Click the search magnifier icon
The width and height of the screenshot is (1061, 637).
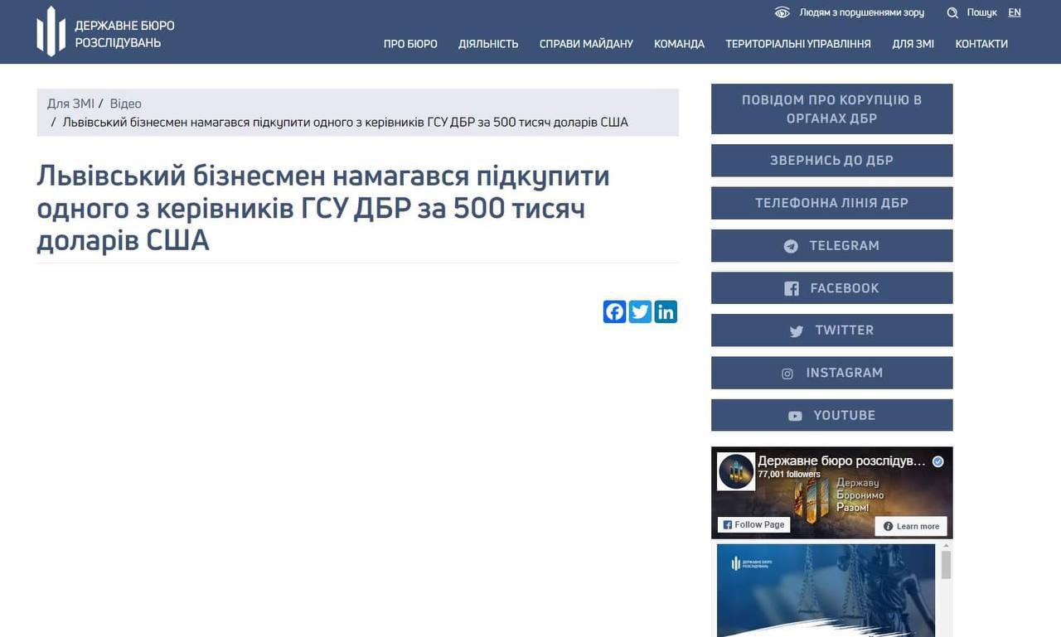[x=952, y=12]
